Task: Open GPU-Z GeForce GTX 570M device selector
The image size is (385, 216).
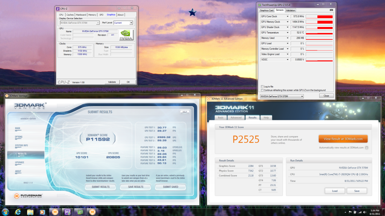Action: pyautogui.click(x=282, y=96)
